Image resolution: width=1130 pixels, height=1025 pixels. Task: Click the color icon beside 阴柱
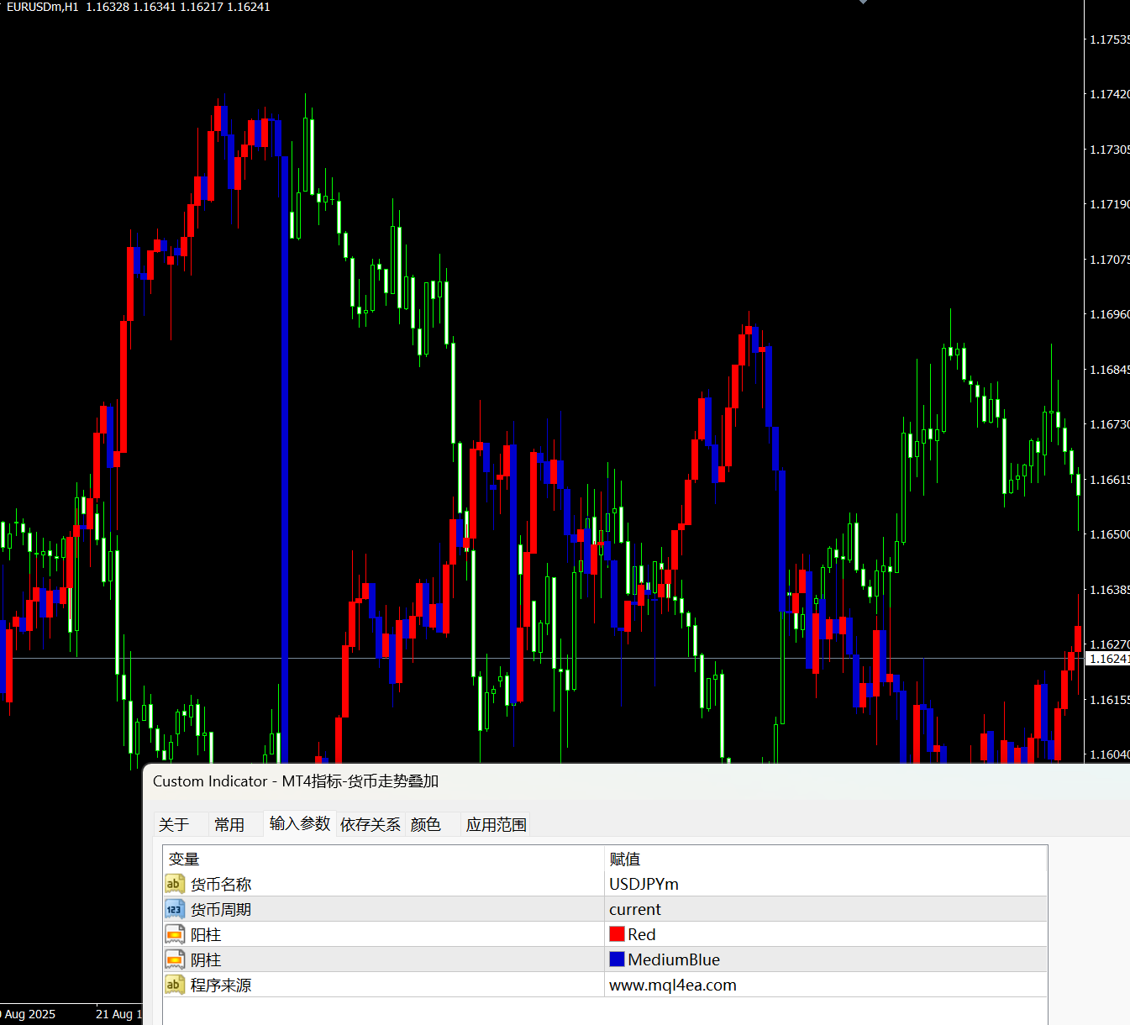174,959
